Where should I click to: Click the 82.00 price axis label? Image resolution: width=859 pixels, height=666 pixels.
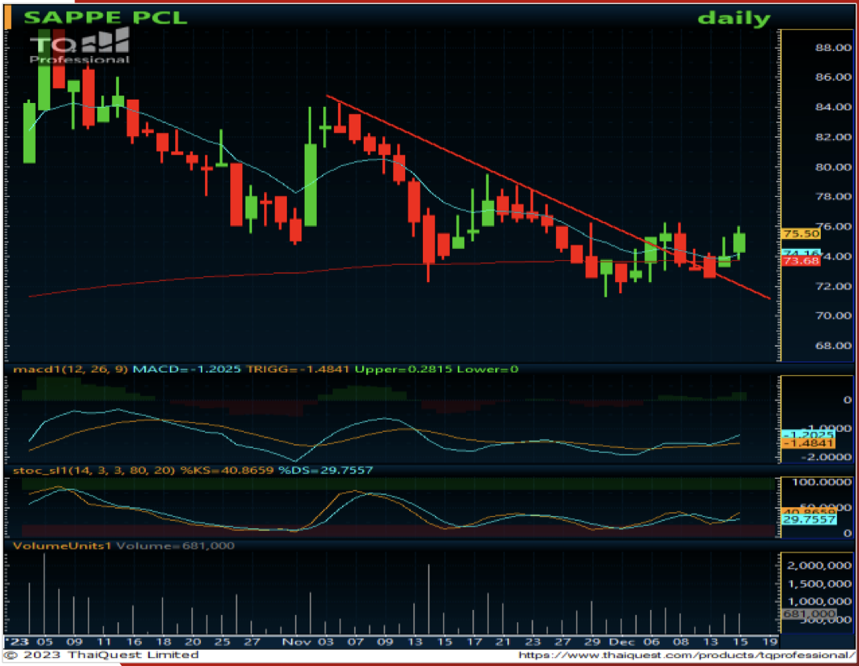tap(833, 137)
